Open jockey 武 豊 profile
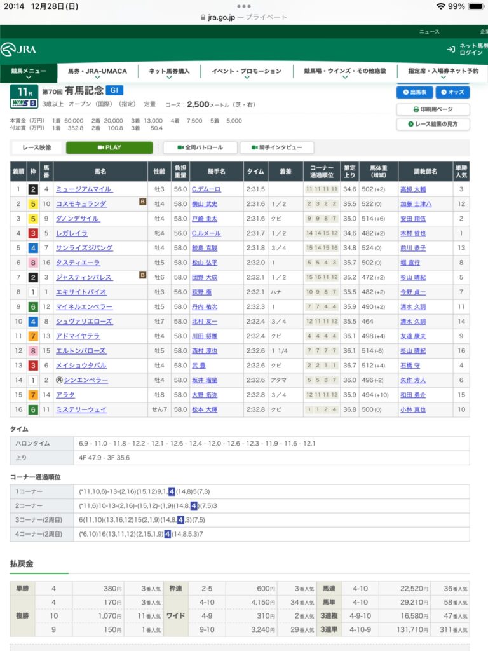The width and height of the screenshot is (488, 651). point(199,366)
